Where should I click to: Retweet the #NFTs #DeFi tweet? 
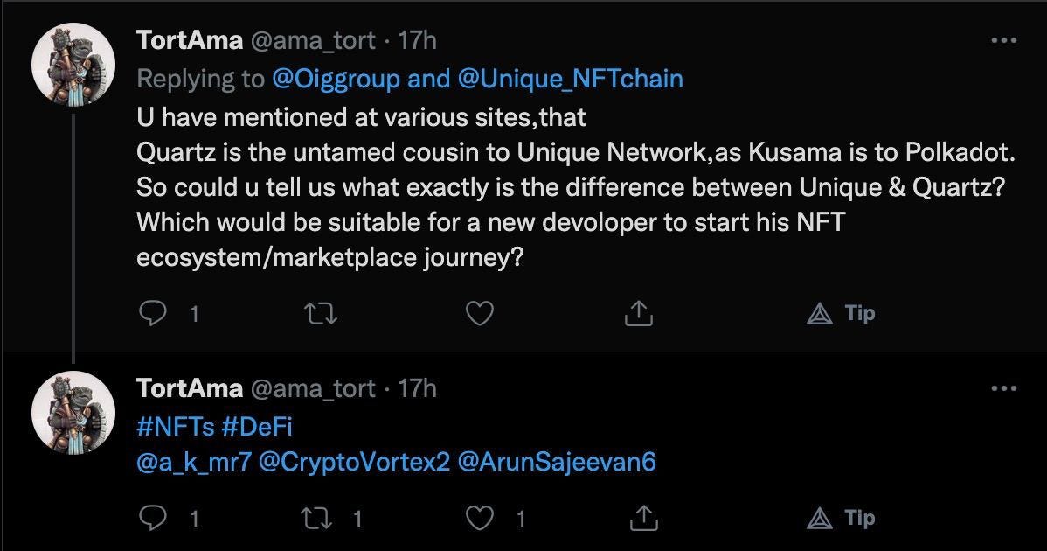point(316,518)
